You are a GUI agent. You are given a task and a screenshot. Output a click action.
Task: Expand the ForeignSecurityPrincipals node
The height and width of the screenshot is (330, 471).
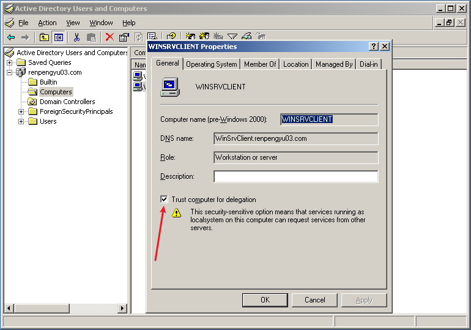pyautogui.click(x=21, y=112)
